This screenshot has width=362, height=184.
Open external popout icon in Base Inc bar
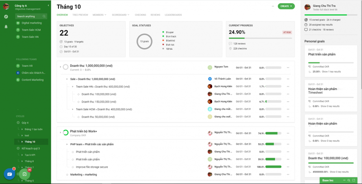353,180
